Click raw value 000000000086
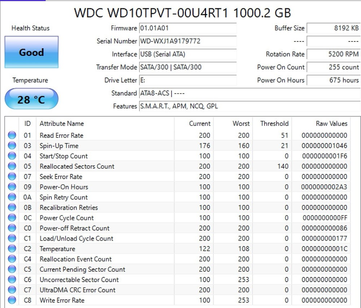 tap(324, 228)
